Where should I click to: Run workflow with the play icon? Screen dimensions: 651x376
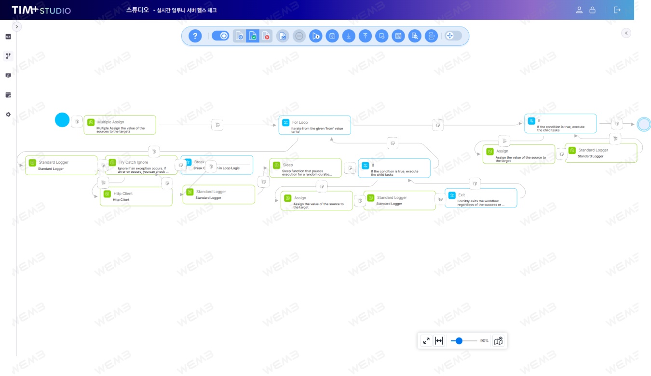click(316, 36)
